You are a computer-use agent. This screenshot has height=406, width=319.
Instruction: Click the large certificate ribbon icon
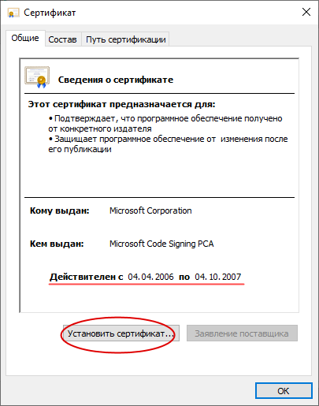(x=37, y=77)
